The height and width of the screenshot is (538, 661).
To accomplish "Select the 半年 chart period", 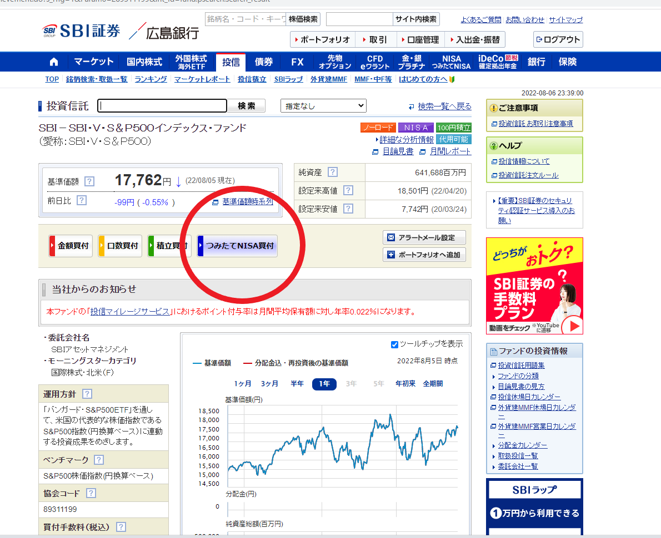I will [297, 383].
